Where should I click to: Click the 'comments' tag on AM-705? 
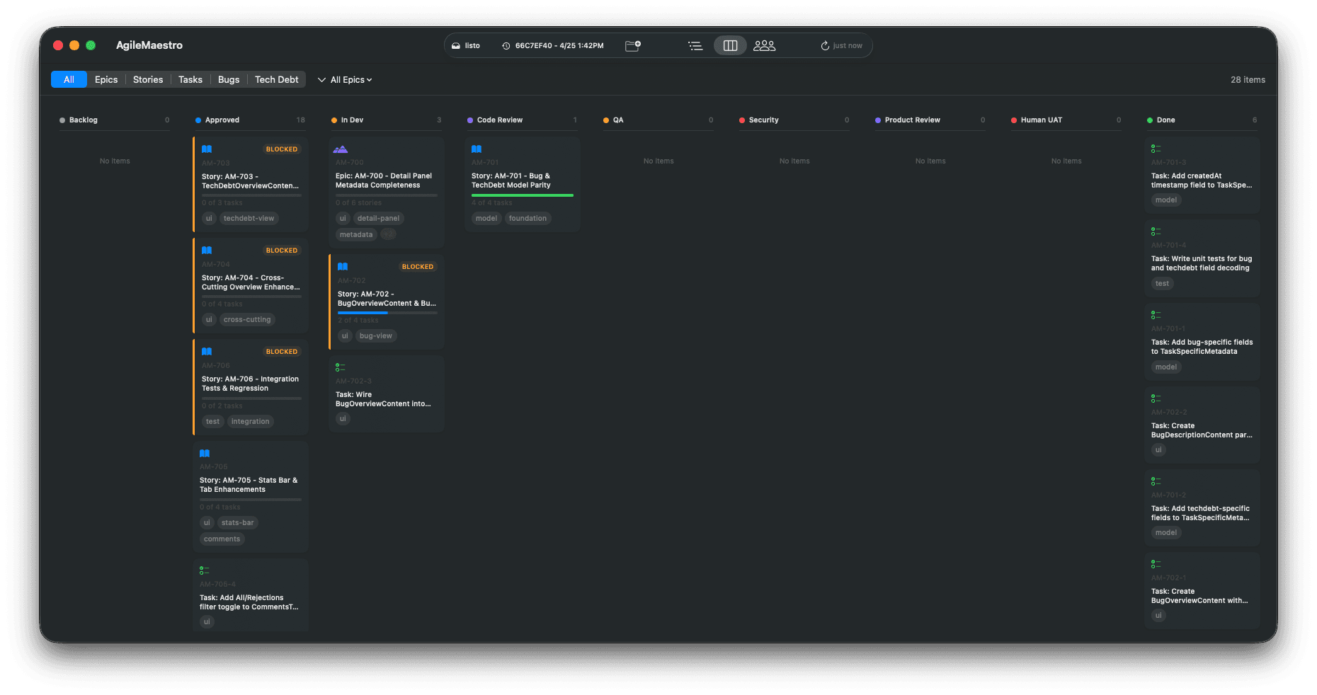coord(222,539)
